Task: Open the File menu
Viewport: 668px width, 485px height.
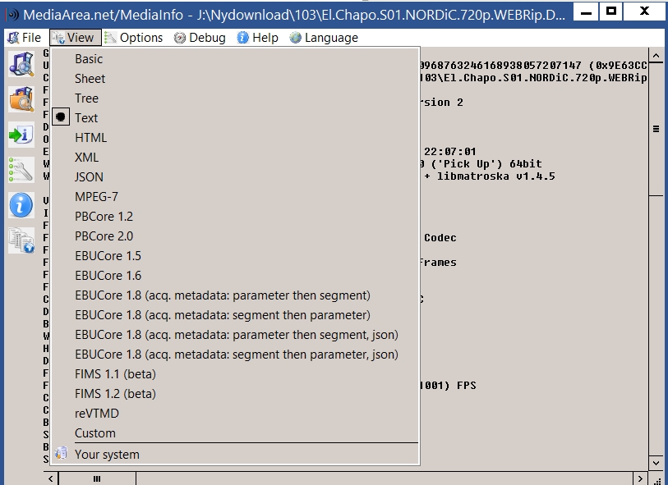Action: click(25, 38)
